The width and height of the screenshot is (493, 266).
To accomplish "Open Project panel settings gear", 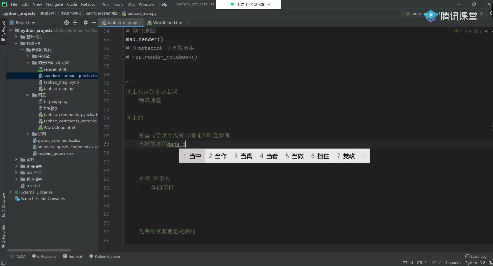I will (86, 23).
